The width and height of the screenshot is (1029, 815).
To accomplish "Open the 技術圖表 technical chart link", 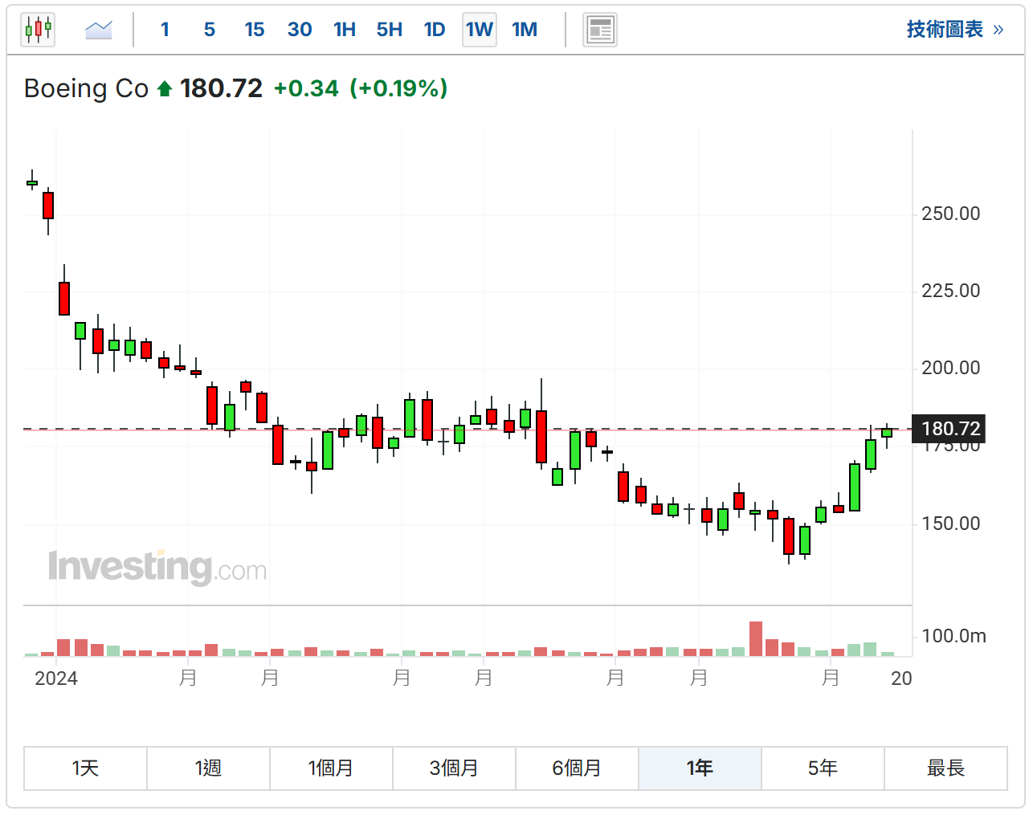I will pyautogui.click(x=954, y=30).
